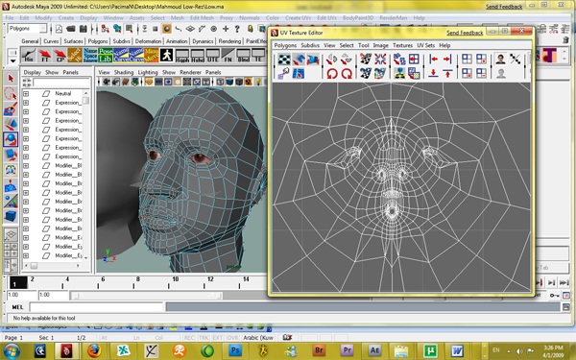
Task: Rotate selected UVs clockwise
Action: tap(347, 74)
